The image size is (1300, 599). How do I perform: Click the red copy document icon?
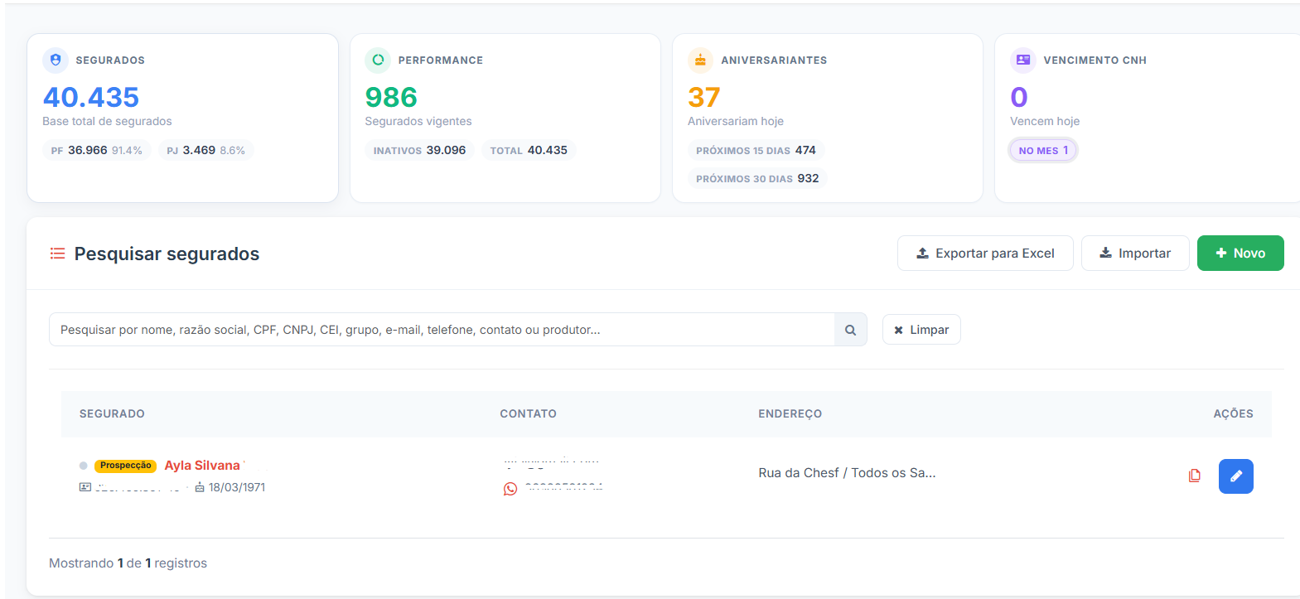(1194, 476)
